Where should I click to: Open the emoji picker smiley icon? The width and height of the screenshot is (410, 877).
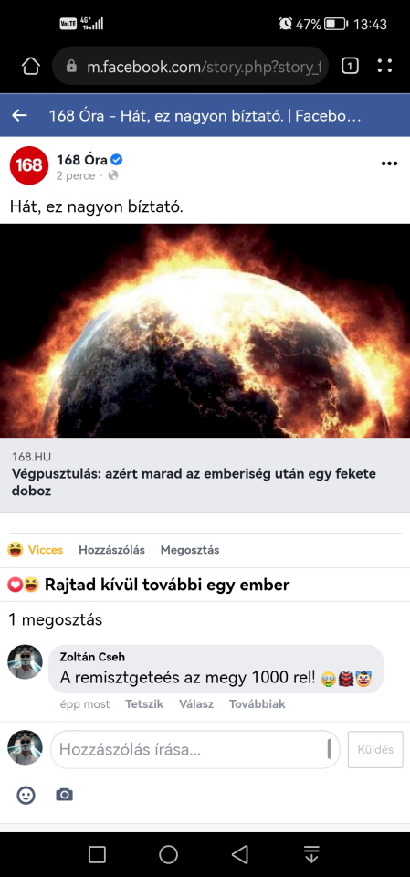tap(26, 795)
